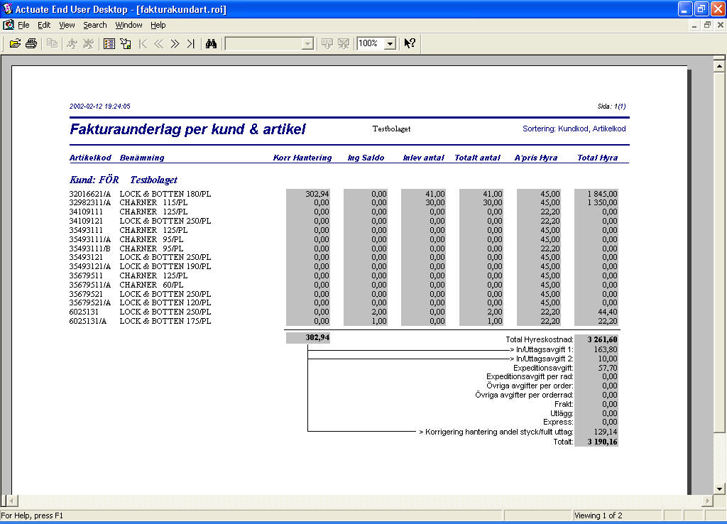Screen dimensions: 727x524
Task: Click the horizontal scrollbar right arrow
Action: click(x=708, y=501)
